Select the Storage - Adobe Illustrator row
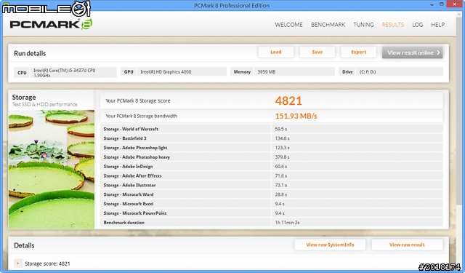 (x=272, y=185)
